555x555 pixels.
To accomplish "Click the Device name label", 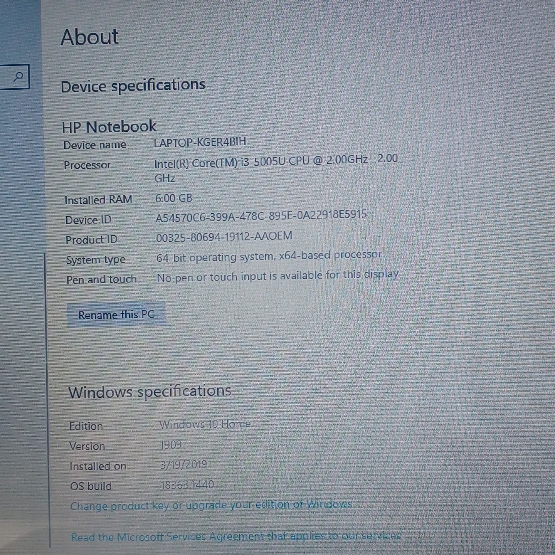I will coord(95,145).
